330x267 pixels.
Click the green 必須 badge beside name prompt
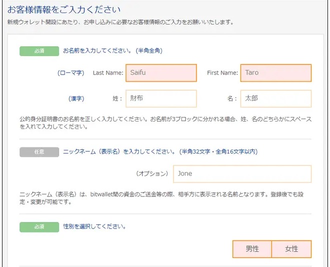[39, 51]
